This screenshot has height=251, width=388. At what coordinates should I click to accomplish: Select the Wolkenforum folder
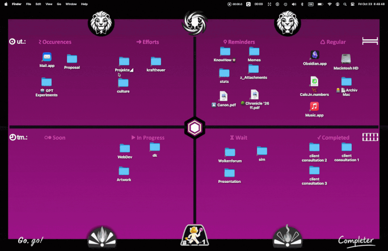pos(230,152)
